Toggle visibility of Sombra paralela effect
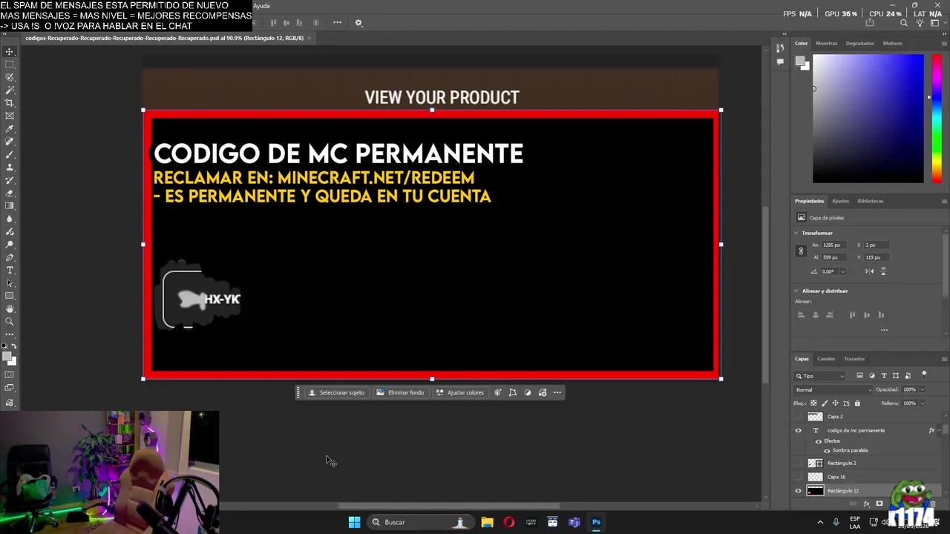 [827, 450]
